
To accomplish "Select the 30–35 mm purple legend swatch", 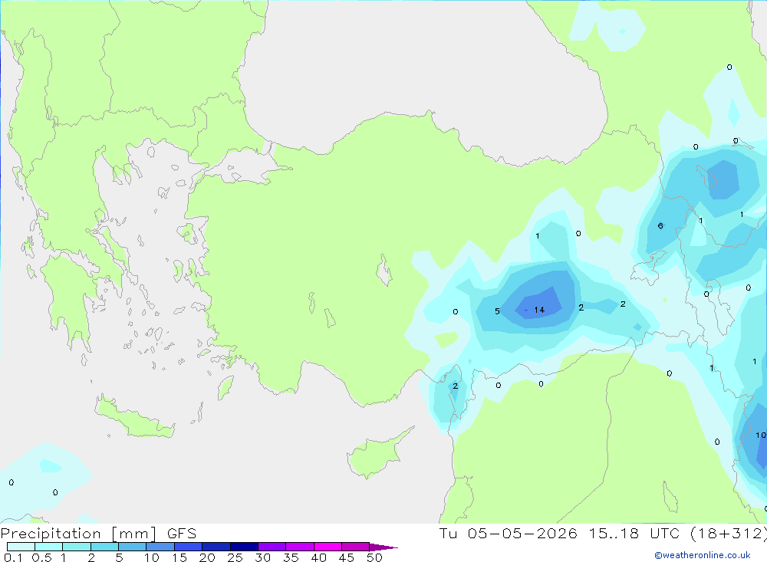I will (272, 547).
